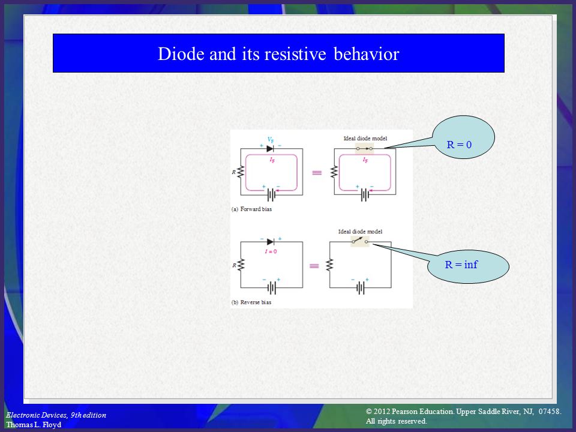Click the upper "Ideal diode model" label
The height and width of the screenshot is (432, 576).
point(365,139)
